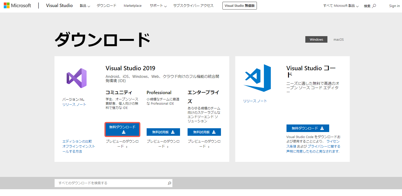This screenshot has height=196, width=402.
Task: Open the エディションの比較 link
Action: point(77,141)
